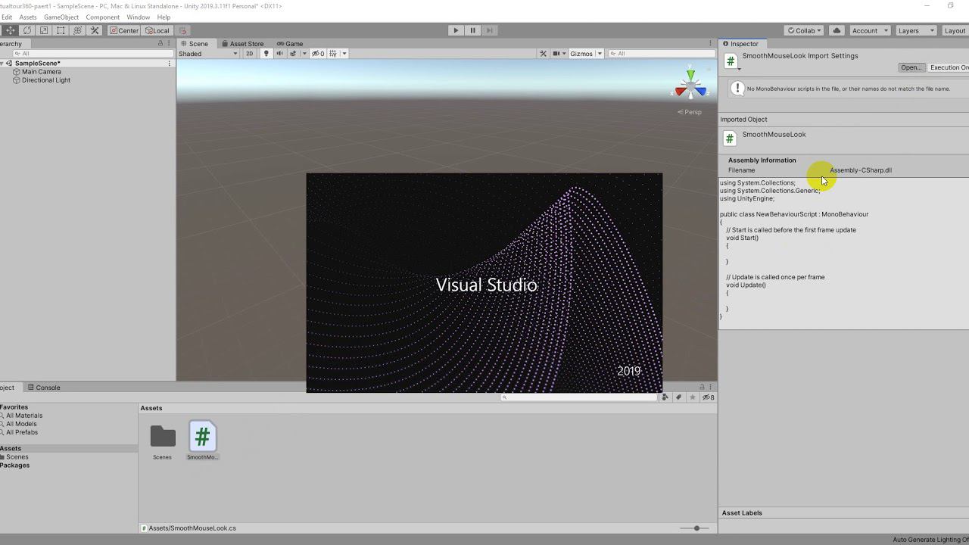
Task: Open scene camera settings
Action: tap(559, 54)
